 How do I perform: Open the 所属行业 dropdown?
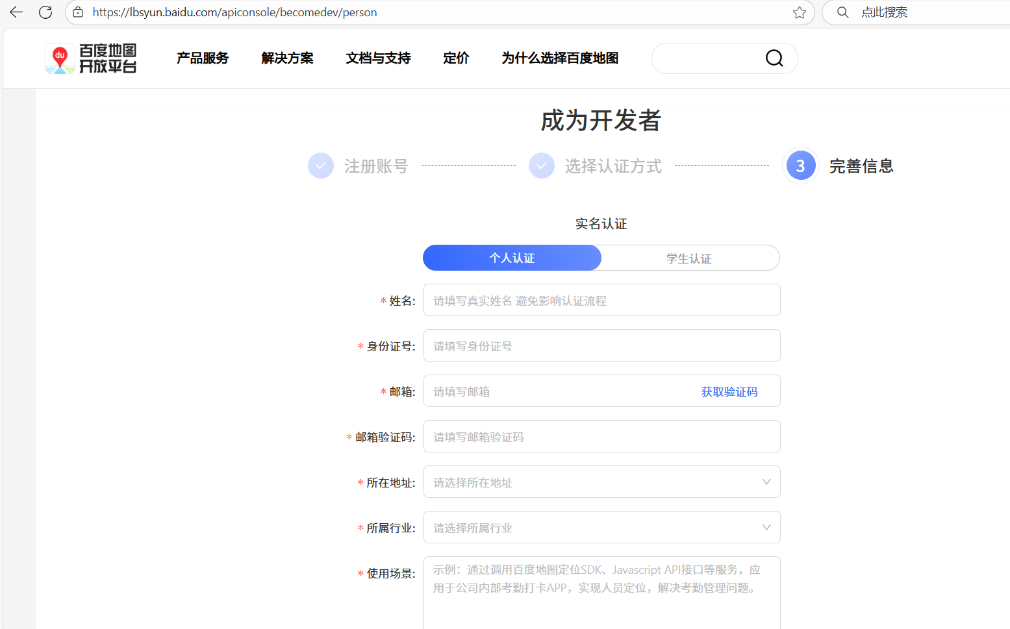click(601, 528)
